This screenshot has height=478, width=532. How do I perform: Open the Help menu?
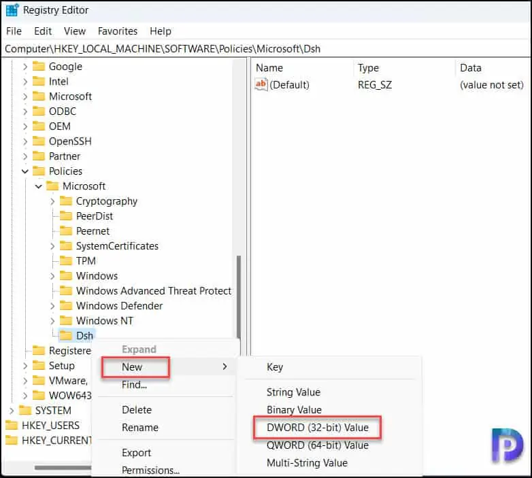point(161,31)
